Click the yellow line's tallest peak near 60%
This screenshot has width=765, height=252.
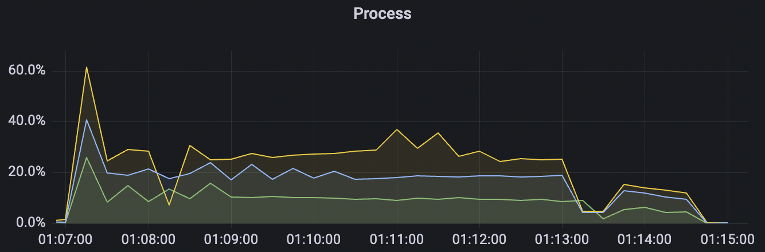click(86, 67)
